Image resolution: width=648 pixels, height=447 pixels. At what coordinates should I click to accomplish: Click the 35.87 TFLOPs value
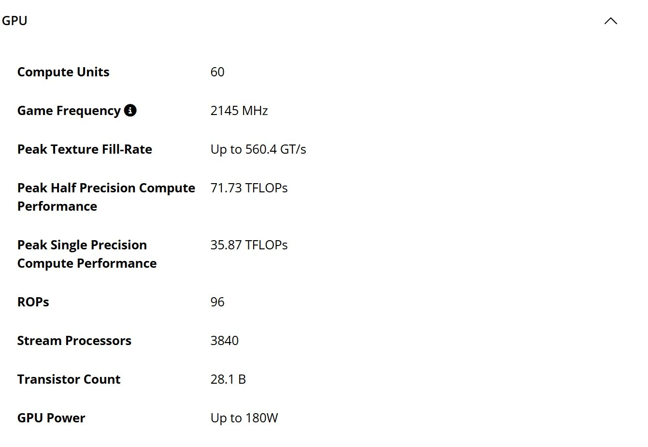[x=249, y=245]
